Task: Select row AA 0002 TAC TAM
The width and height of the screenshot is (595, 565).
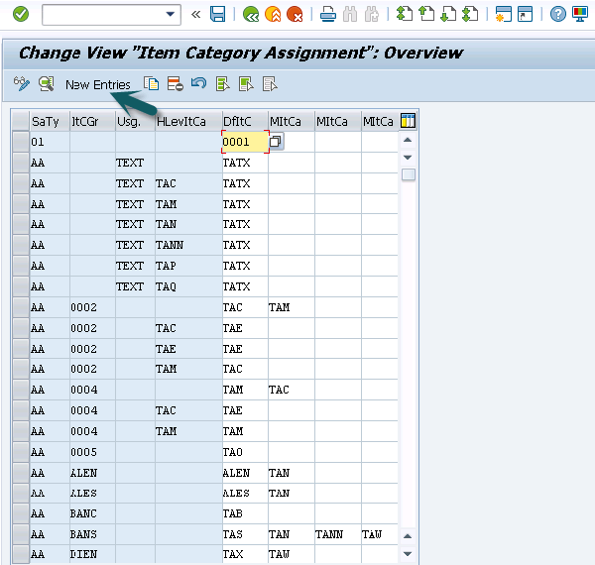Action: pos(21,307)
